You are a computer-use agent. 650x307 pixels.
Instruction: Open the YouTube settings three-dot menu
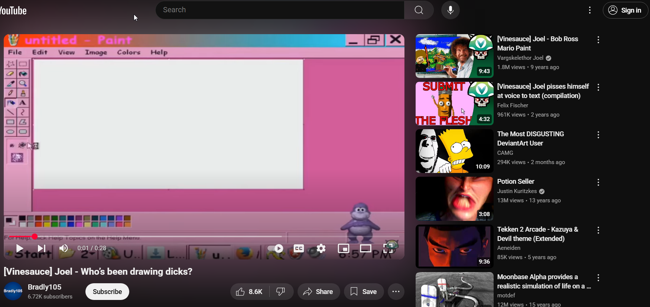590,10
